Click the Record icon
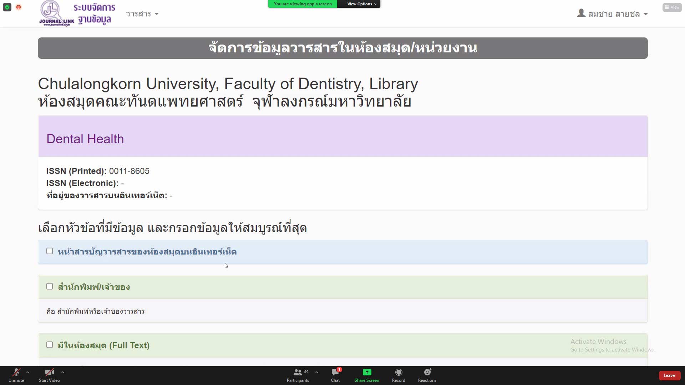Screen dimensions: 685x385 click(x=399, y=373)
